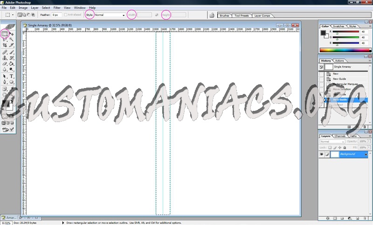
Task: Open layer blending mode dropdown
Action: pos(332,141)
